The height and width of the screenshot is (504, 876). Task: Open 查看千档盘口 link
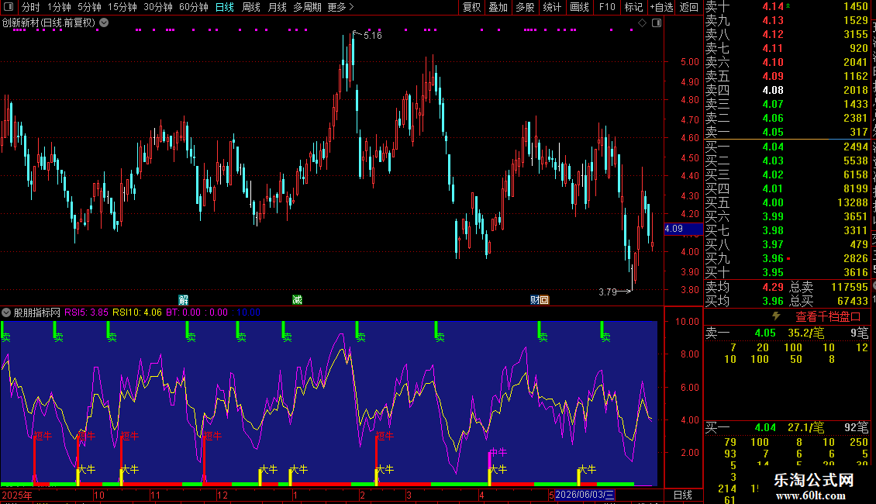pos(828,317)
